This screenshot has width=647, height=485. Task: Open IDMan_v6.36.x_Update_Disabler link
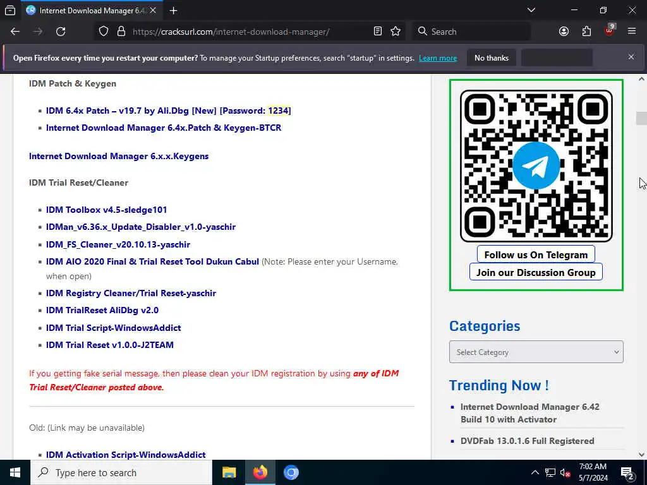click(x=141, y=227)
